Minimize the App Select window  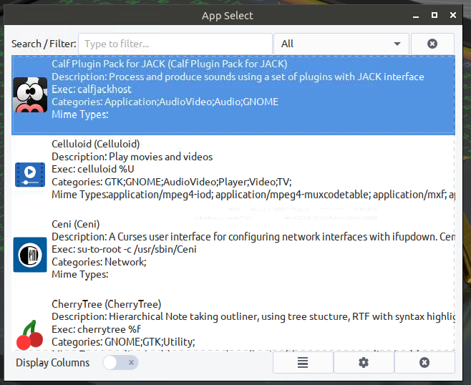click(x=416, y=16)
